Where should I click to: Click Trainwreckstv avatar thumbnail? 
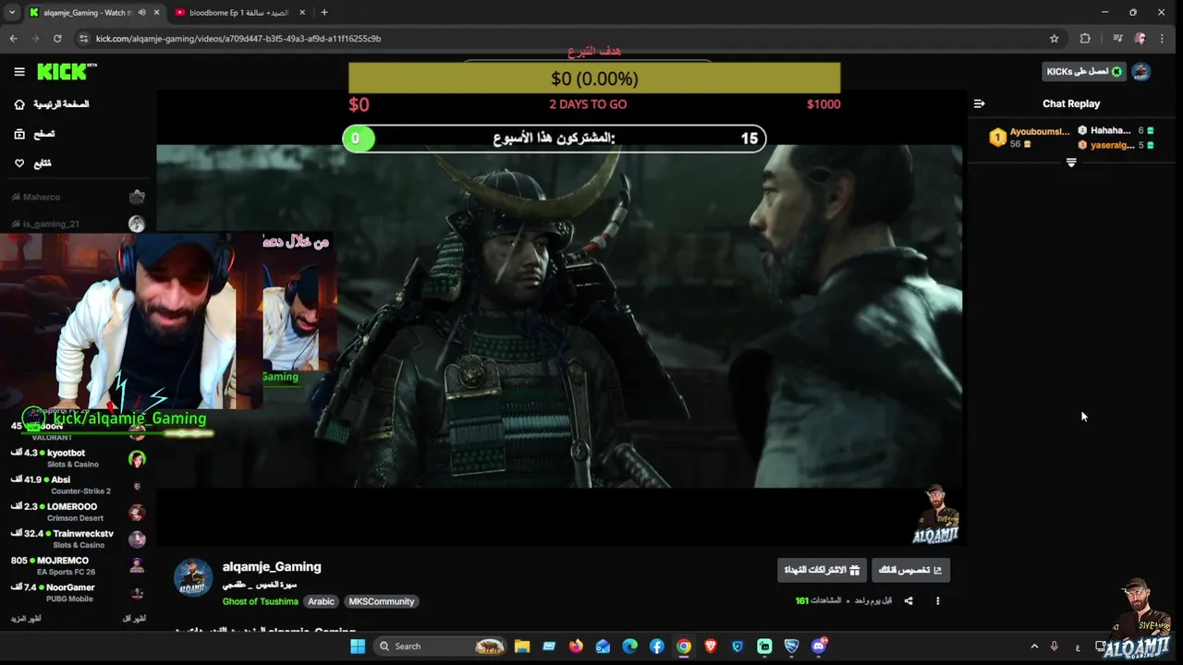[137, 539]
